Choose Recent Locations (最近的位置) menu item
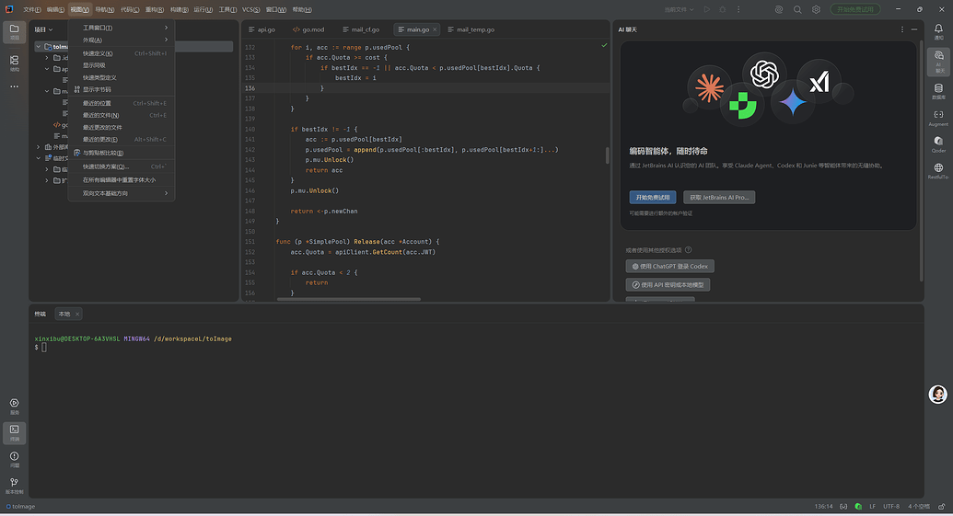Screen dimensions: 953x516 coord(122,103)
